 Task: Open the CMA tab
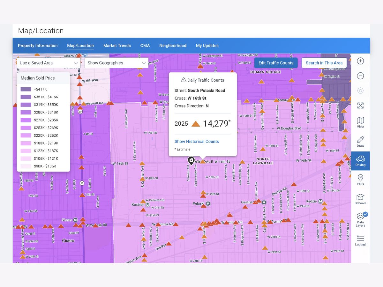[145, 46]
